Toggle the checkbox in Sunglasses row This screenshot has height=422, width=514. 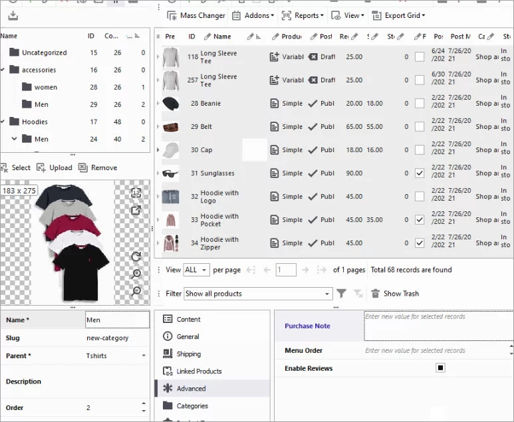tap(419, 173)
